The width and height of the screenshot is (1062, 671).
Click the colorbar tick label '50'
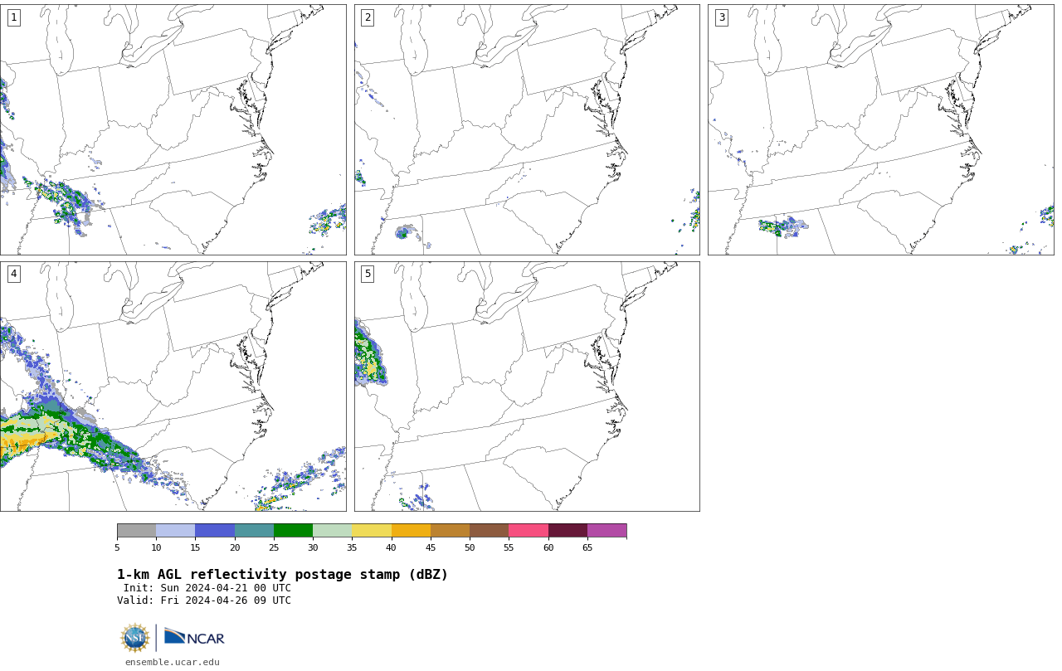click(x=470, y=547)
